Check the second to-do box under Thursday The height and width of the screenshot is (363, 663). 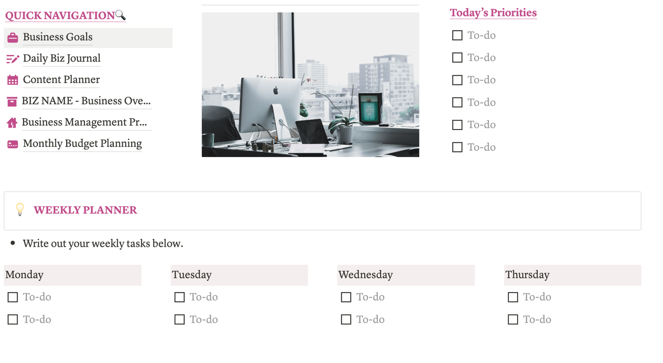click(x=513, y=319)
